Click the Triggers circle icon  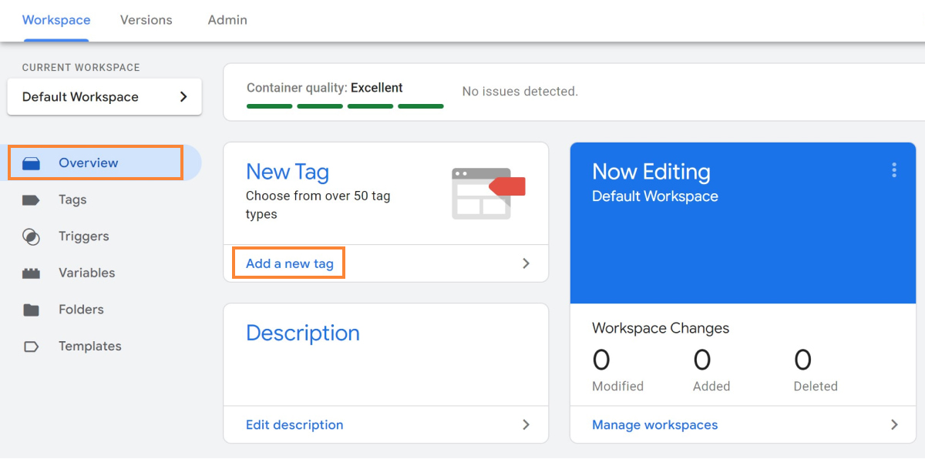point(31,236)
